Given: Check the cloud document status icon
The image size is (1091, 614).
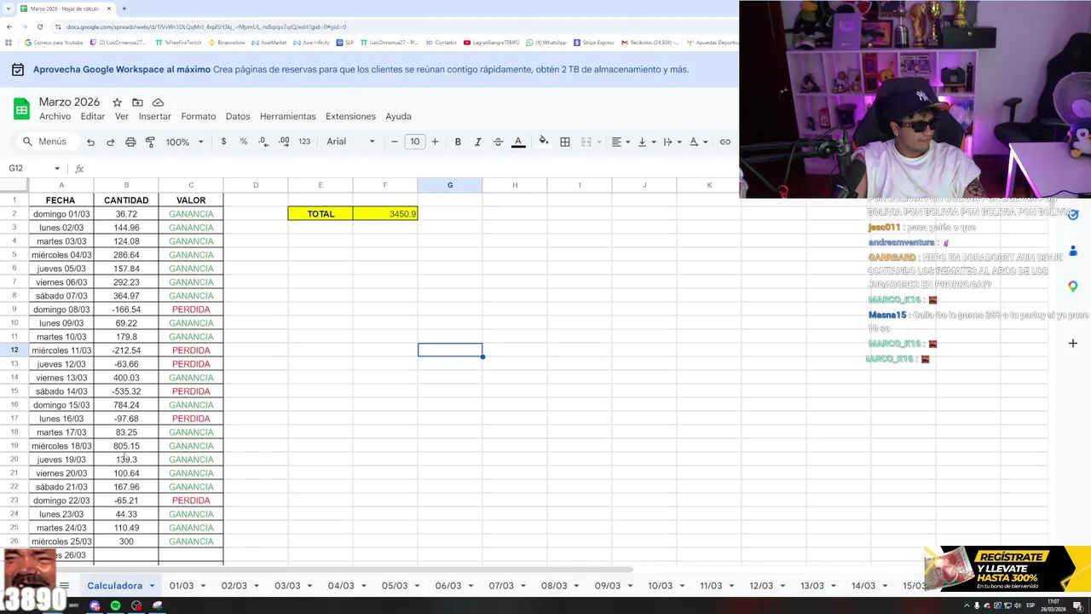Looking at the screenshot, I should click(x=158, y=102).
